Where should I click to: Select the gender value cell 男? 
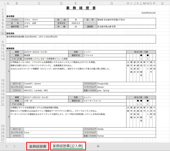(76, 20)
